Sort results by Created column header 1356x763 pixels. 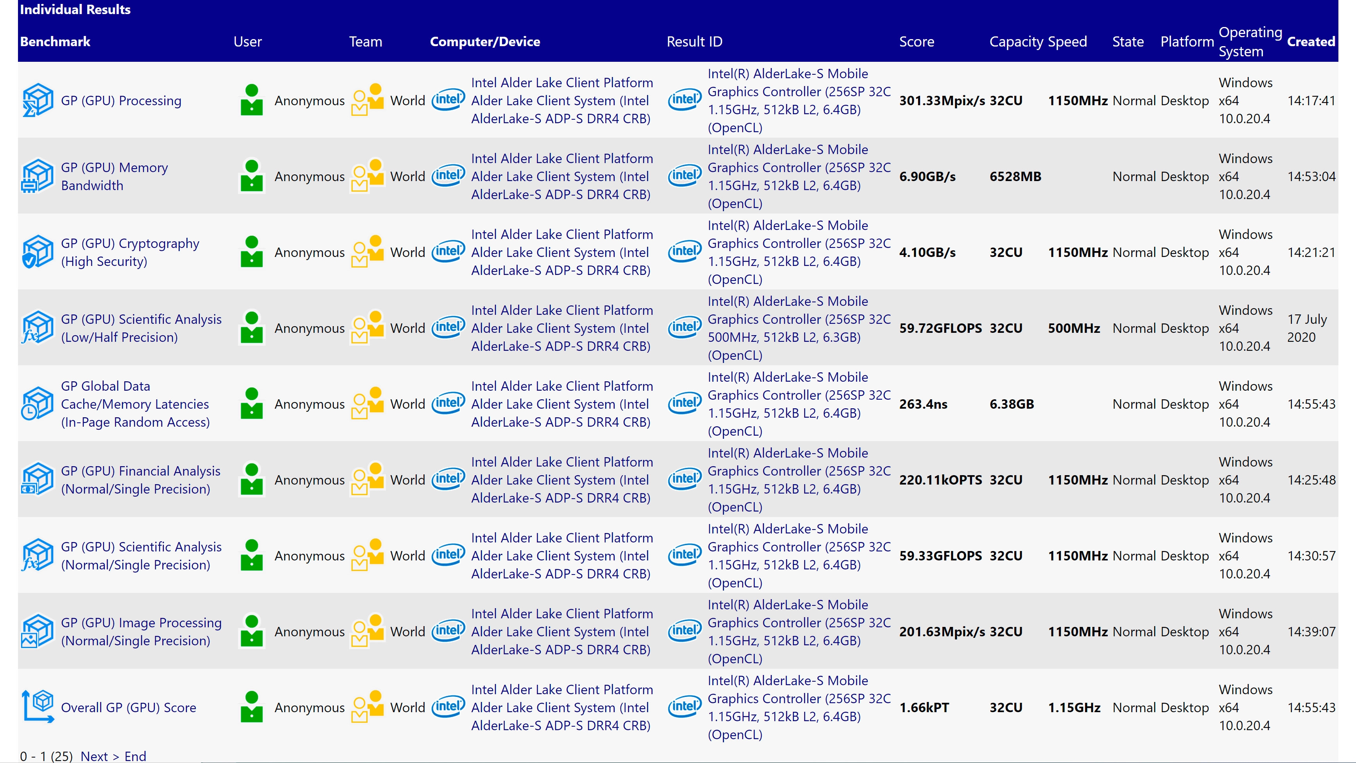tap(1310, 41)
